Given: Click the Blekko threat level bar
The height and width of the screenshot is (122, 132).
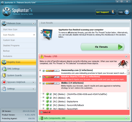Looking at the screenshot, I should click(x=53, y=83).
